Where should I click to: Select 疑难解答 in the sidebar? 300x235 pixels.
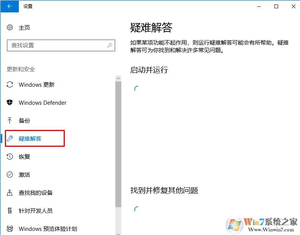(30, 139)
